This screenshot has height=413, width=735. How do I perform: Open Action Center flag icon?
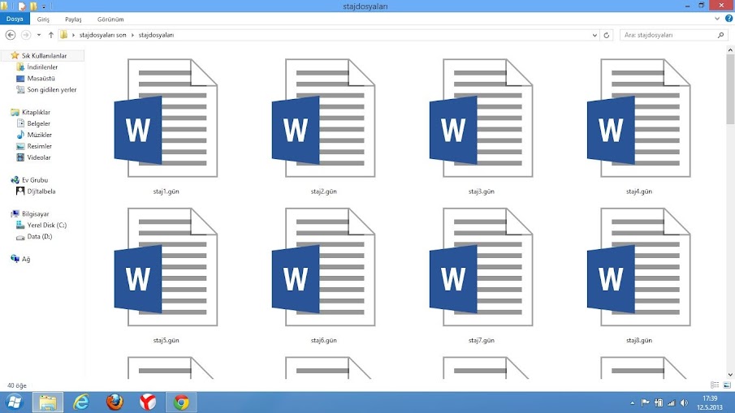646,402
